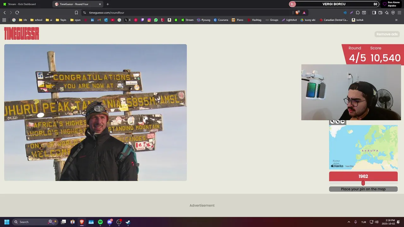Open OBS Studio from the taskbar

point(119,222)
